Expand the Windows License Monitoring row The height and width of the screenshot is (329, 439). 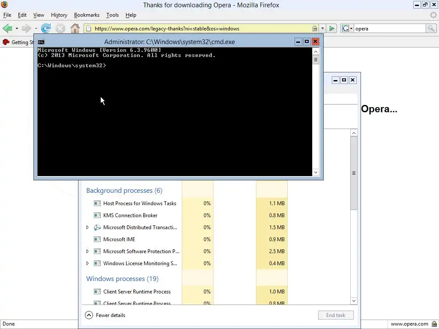click(x=87, y=263)
